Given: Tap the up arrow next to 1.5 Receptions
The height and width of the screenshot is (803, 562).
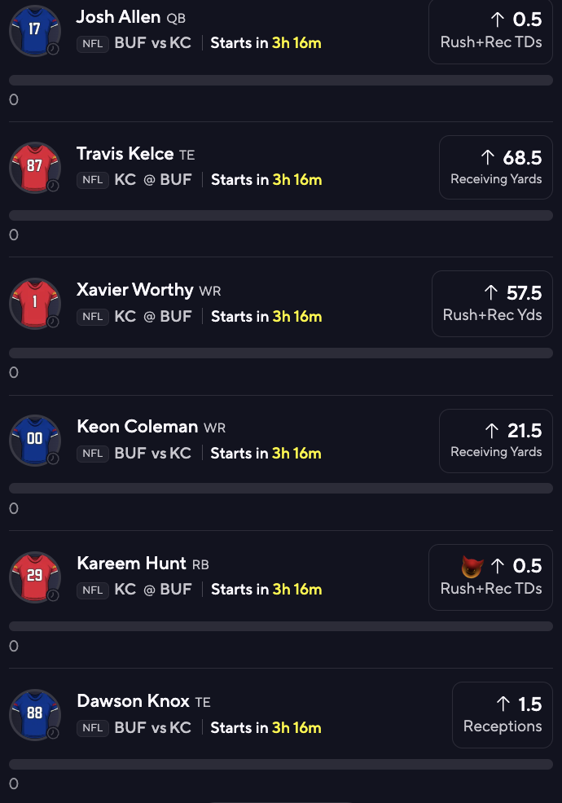Looking at the screenshot, I should [x=503, y=704].
